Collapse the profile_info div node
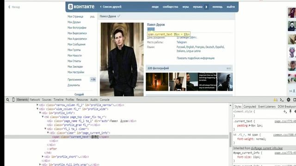The image size is (296, 166). 40,113
